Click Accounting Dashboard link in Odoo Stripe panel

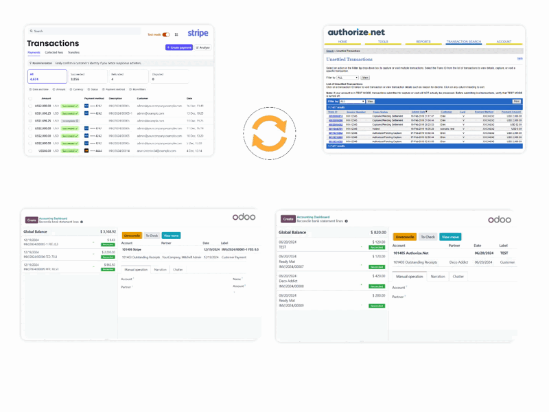[54, 218]
